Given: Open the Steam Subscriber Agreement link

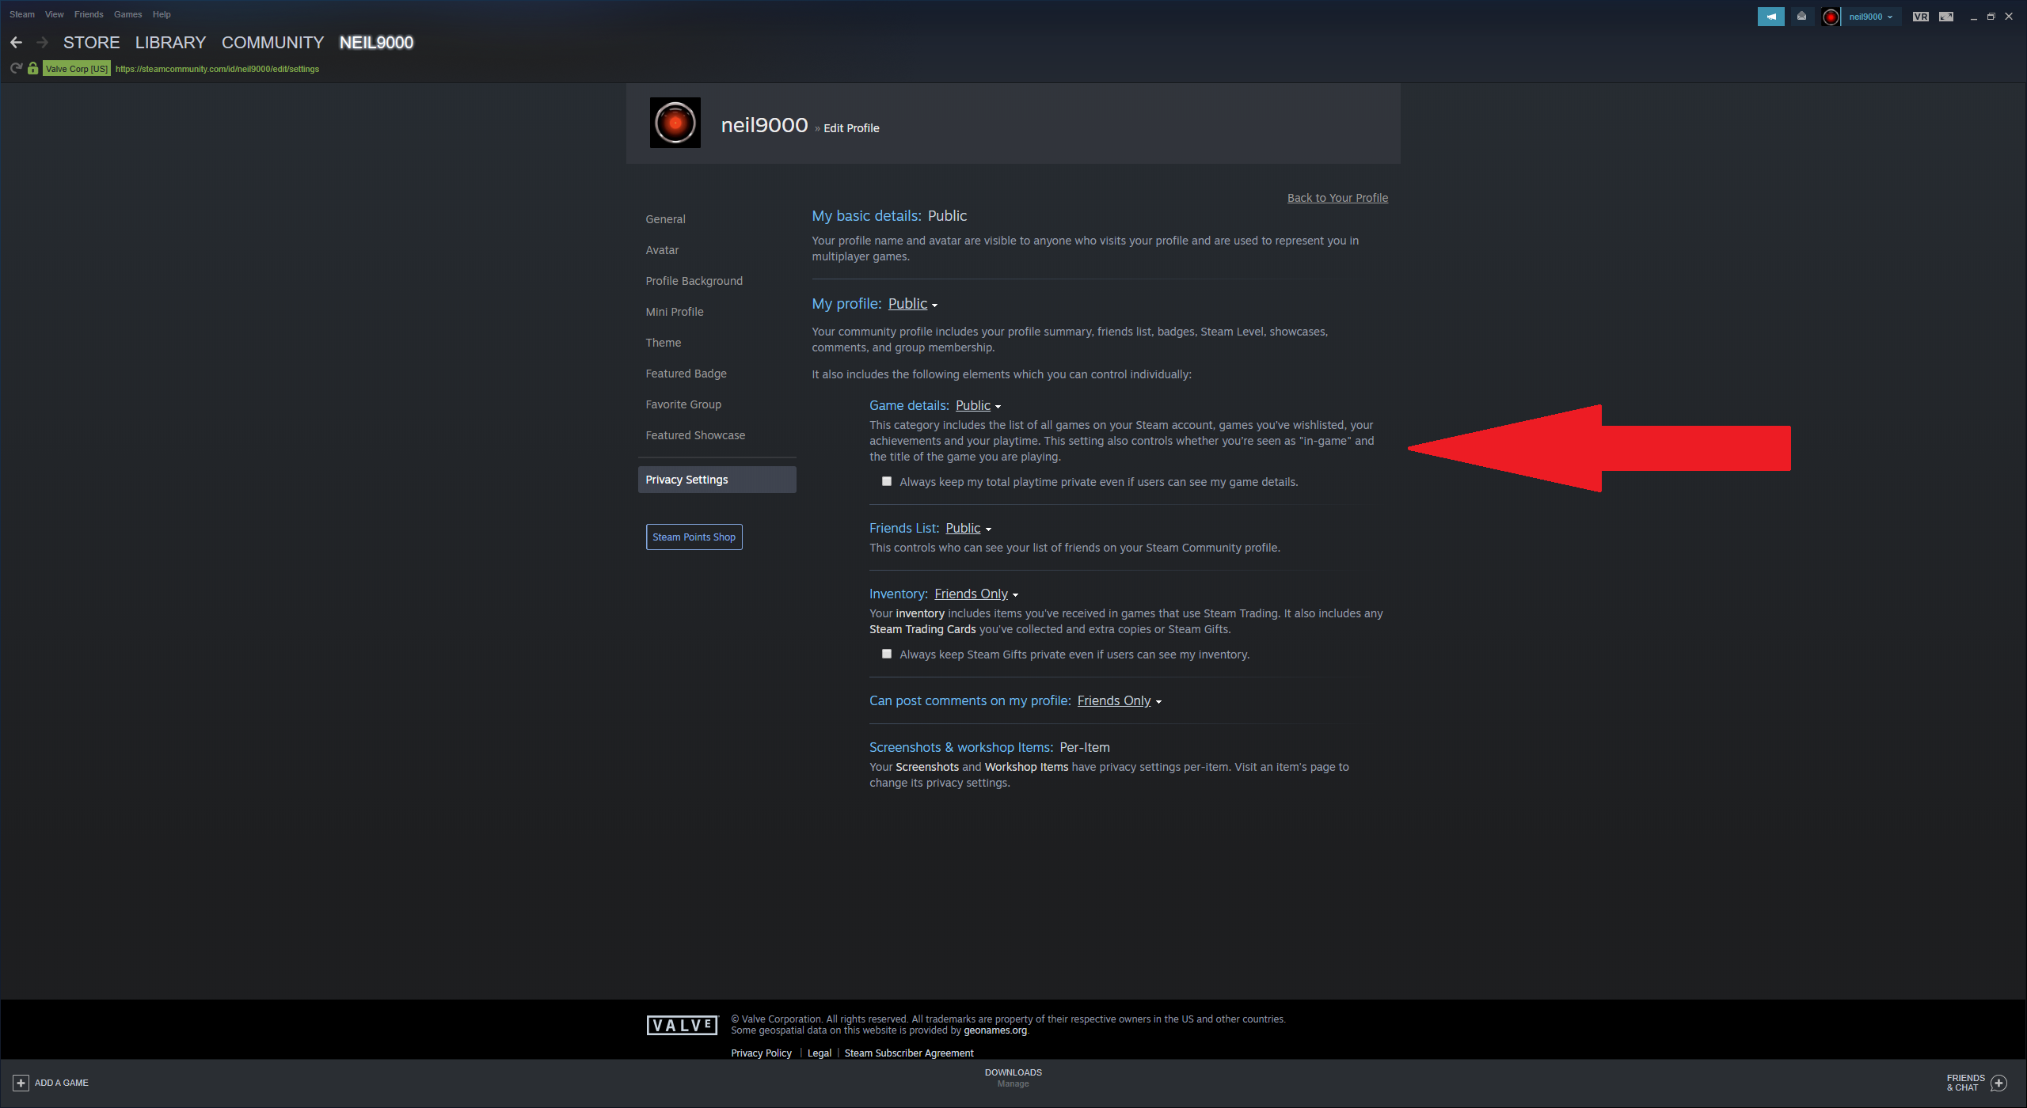Looking at the screenshot, I should click(x=909, y=1053).
